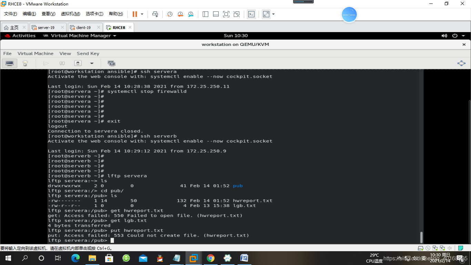
Task: Show the graphical console monitor icon
Action: (x=10, y=63)
